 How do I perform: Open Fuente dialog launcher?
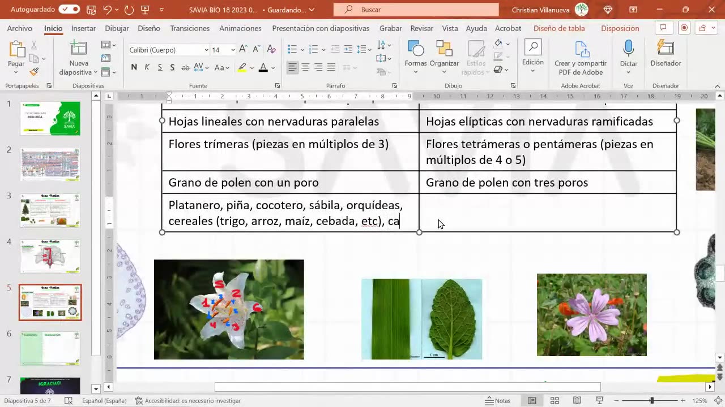click(x=278, y=86)
